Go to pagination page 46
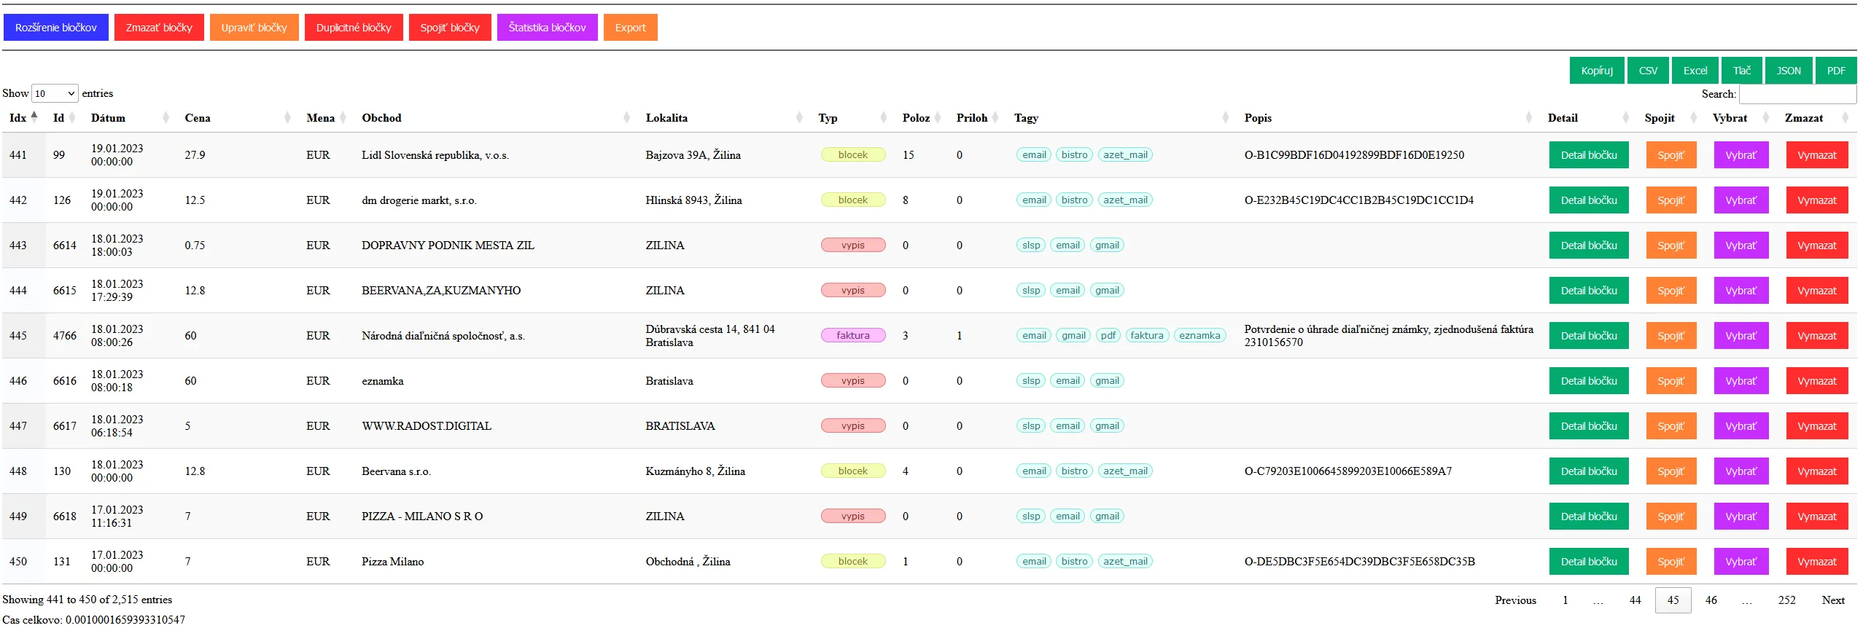Image resolution: width=1863 pixels, height=636 pixels. coord(1711,600)
